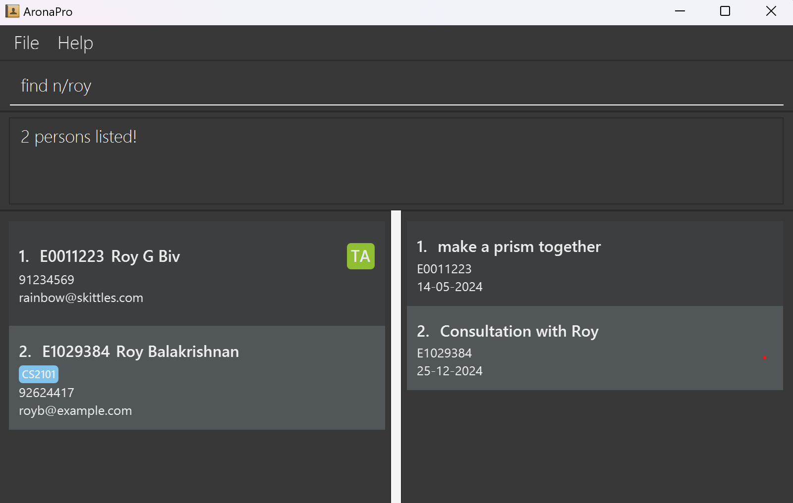Screen dimensions: 793x503
Task: Click the phone number 92624417
Action: (x=47, y=393)
